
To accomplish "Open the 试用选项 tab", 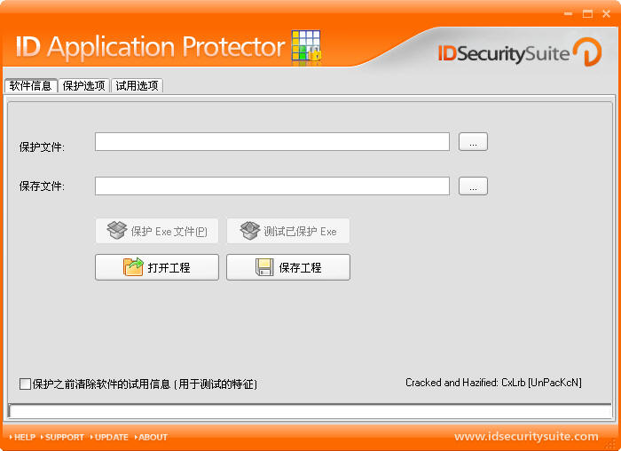I will click(137, 86).
